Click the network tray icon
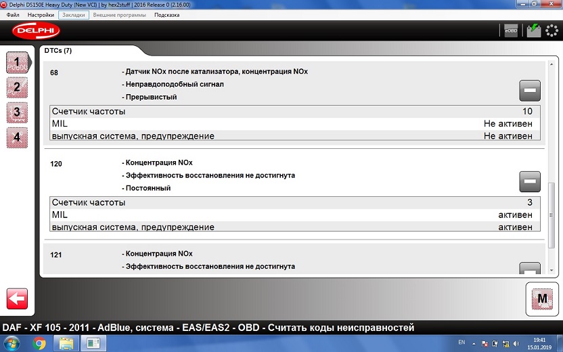This screenshot has width=563, height=352. 505,343
